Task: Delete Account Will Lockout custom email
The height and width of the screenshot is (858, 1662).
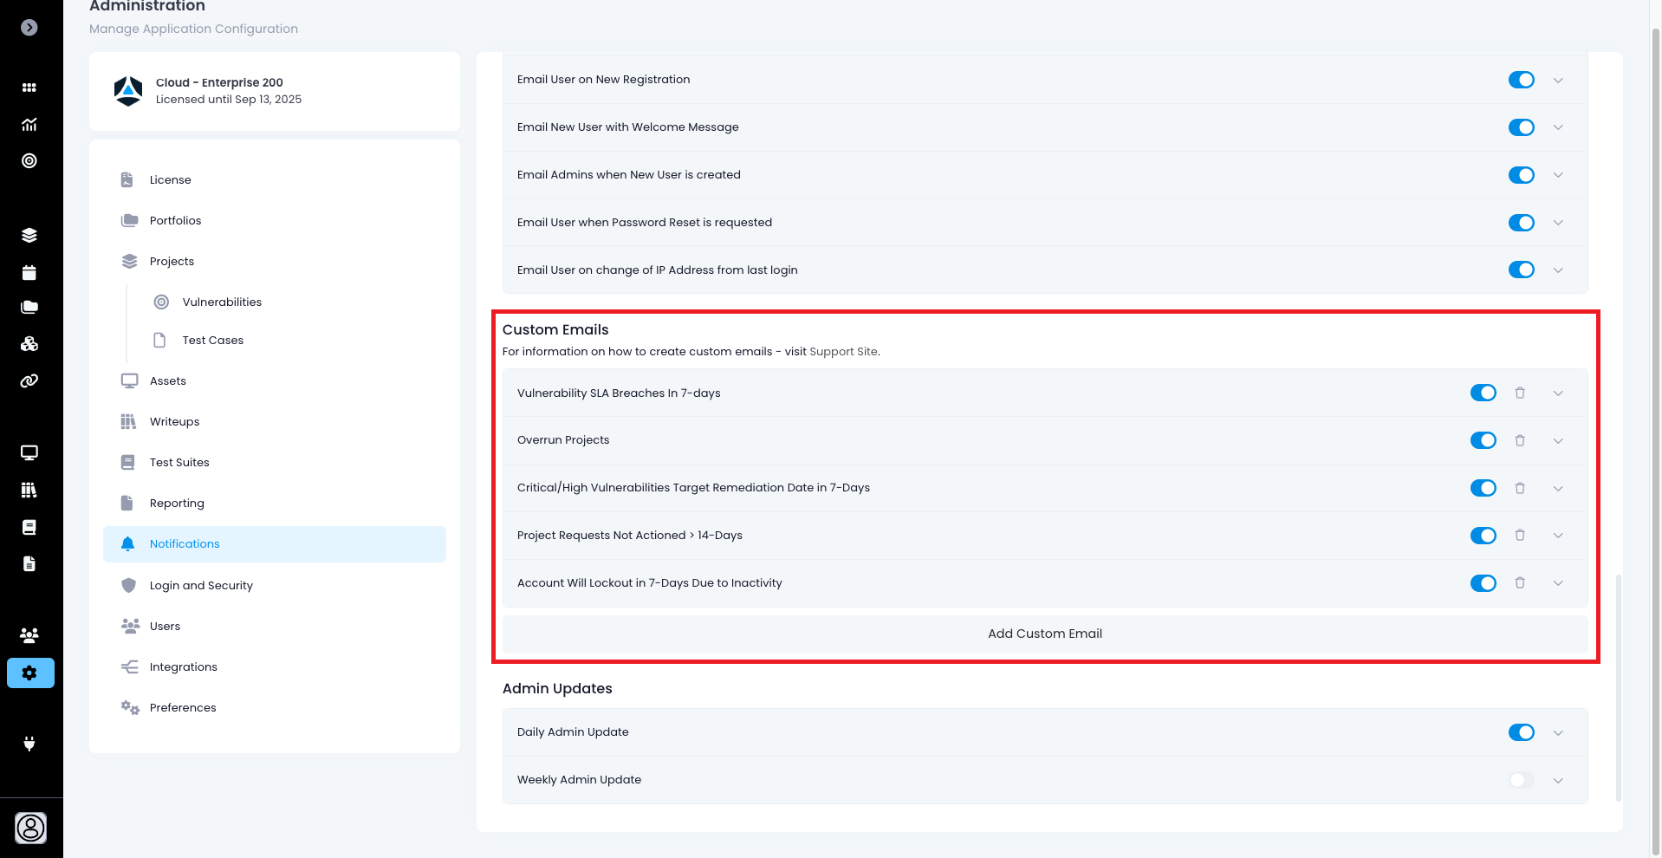Action: (1519, 583)
